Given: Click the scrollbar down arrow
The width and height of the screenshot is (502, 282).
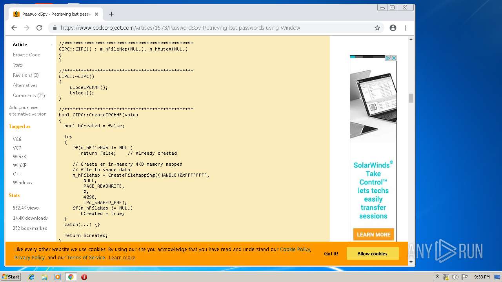Looking at the screenshot, I should 411,262.
